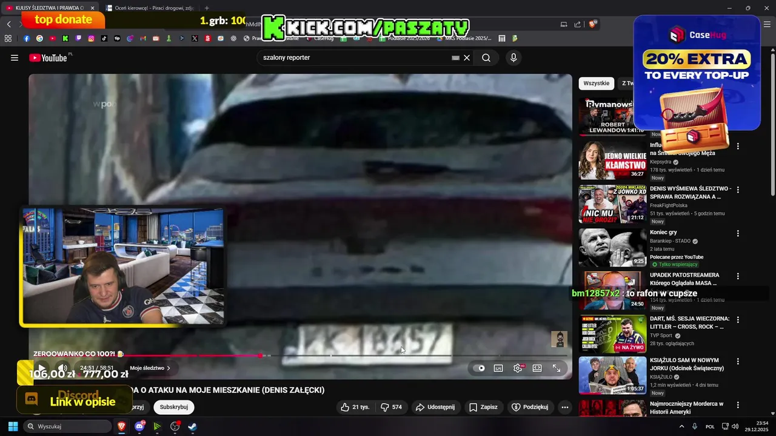Open options menu for 'DART, MŚ. SESJA WIECZORNA' video
This screenshot has width=776, height=436.
click(x=738, y=319)
